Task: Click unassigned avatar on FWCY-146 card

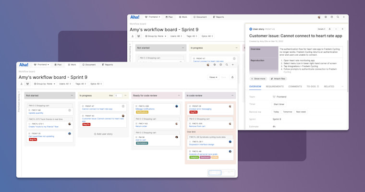Action: pos(69,110)
